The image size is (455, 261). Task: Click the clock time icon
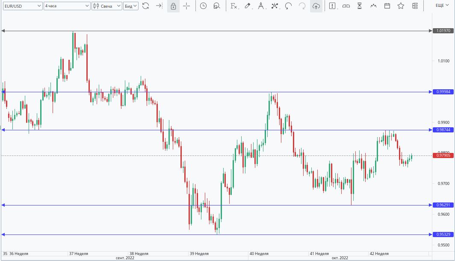(x=203, y=6)
